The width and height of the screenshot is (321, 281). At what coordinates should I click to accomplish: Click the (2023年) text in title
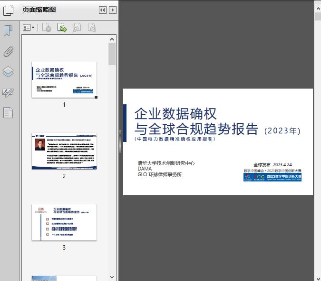(282, 131)
